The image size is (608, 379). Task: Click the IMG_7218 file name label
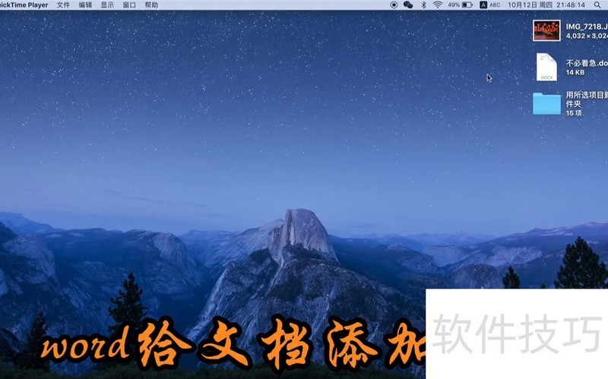[x=587, y=27]
